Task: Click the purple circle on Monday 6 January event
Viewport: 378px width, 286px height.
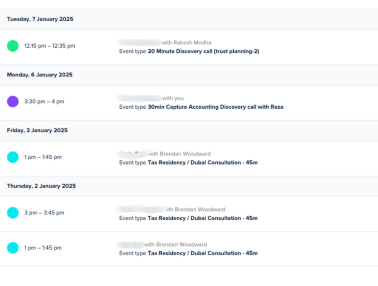Action: coord(13,102)
